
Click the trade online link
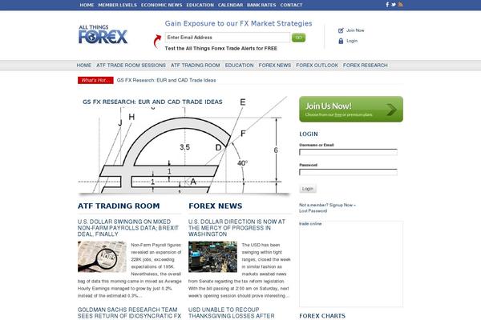pos(310,224)
